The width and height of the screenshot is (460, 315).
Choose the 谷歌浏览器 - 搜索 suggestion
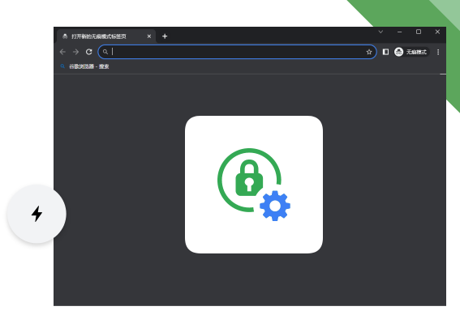[x=88, y=66]
